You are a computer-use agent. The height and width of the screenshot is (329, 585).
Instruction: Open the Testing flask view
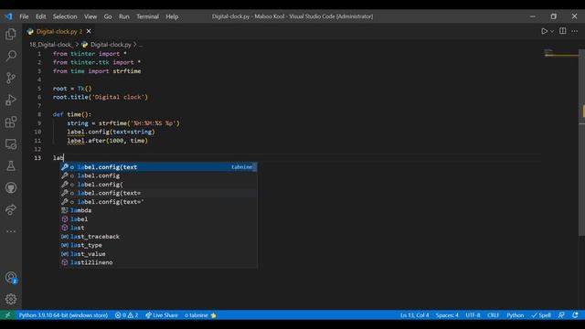[x=11, y=166]
